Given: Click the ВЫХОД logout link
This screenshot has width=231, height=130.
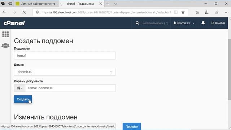Looking at the screenshot, I should click(x=218, y=23).
